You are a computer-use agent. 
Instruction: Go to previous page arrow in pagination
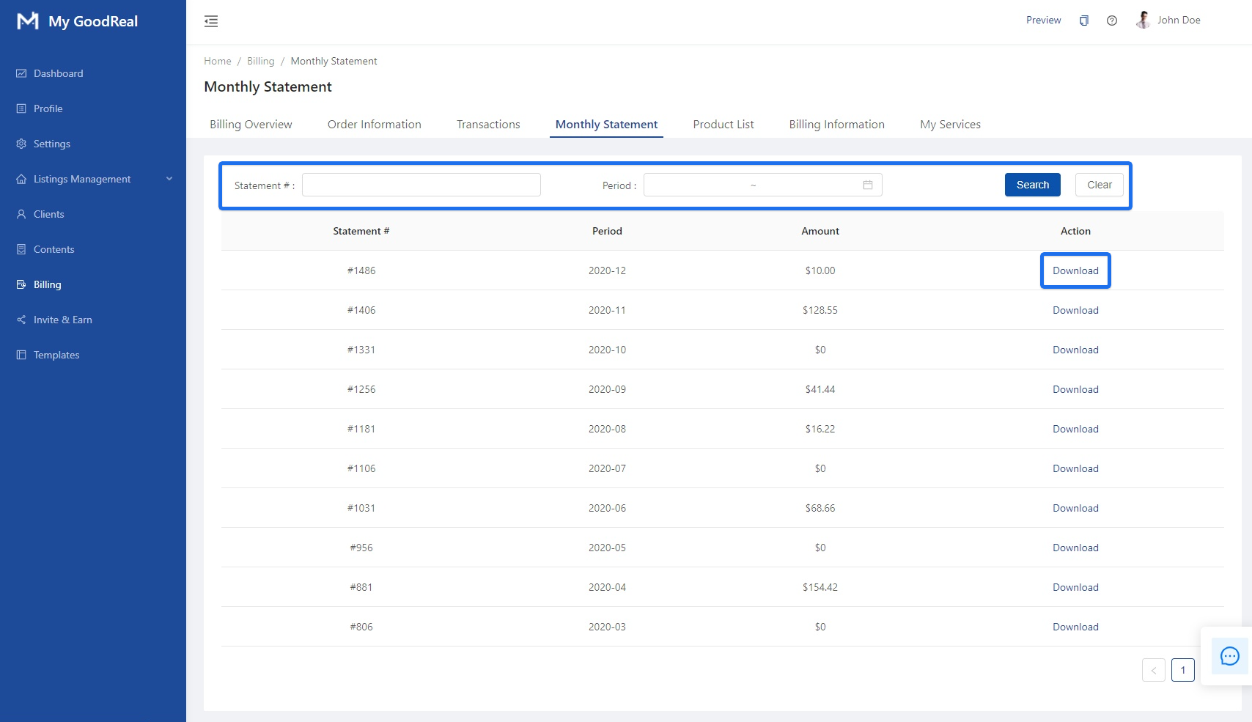pyautogui.click(x=1153, y=670)
